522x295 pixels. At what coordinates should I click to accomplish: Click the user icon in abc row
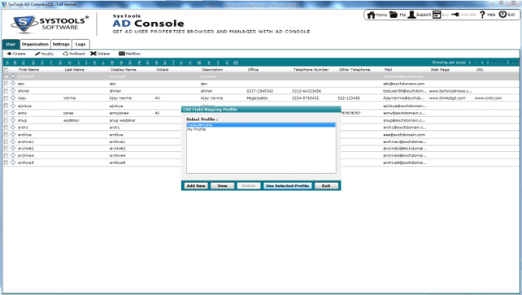coord(13,84)
